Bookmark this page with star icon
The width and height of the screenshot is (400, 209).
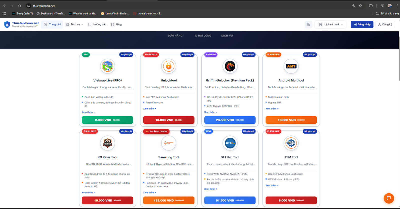tap(360, 6)
